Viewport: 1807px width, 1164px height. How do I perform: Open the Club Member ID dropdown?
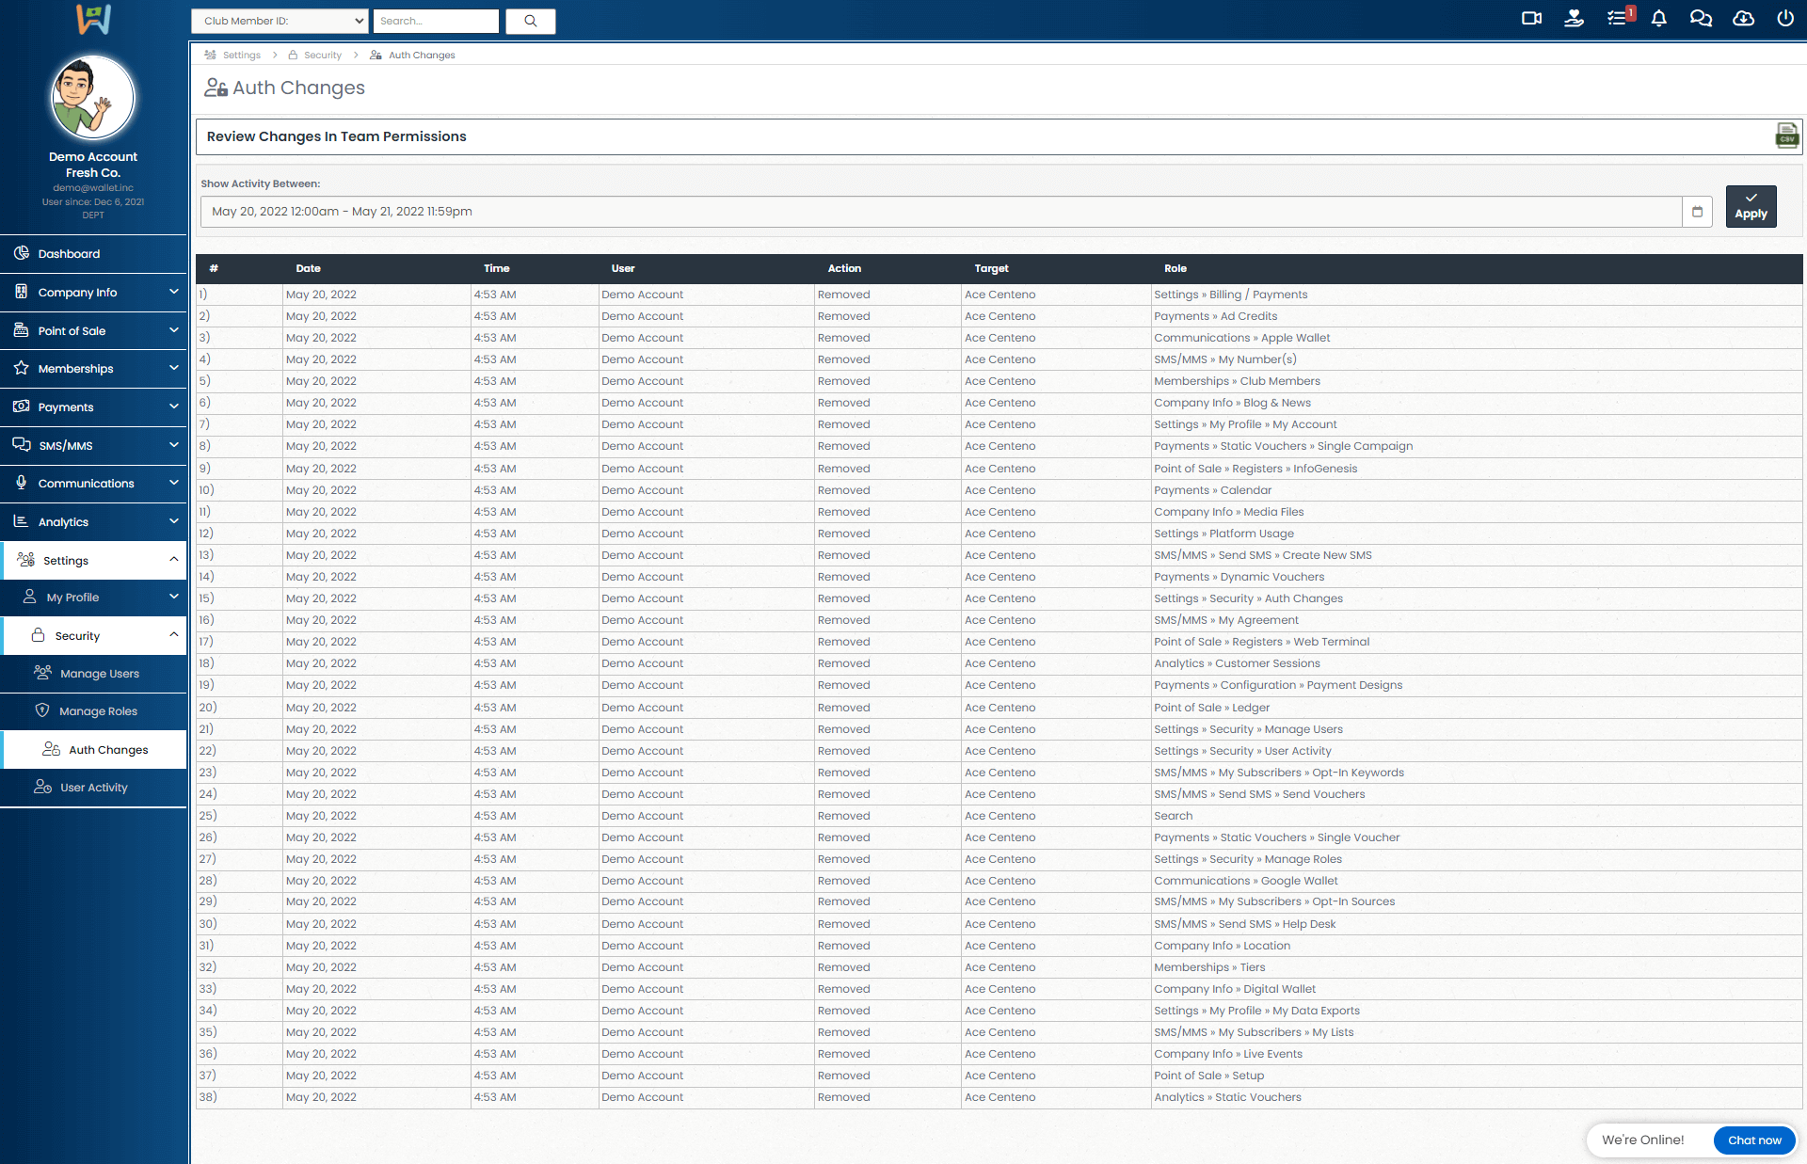[x=280, y=21]
